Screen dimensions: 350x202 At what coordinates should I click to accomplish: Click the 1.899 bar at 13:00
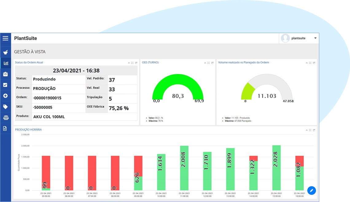pos(230,169)
